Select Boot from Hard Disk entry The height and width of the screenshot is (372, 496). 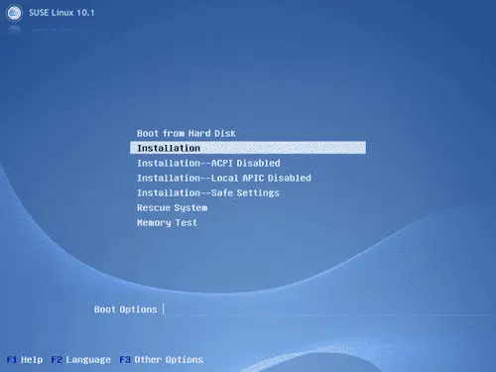click(x=186, y=133)
